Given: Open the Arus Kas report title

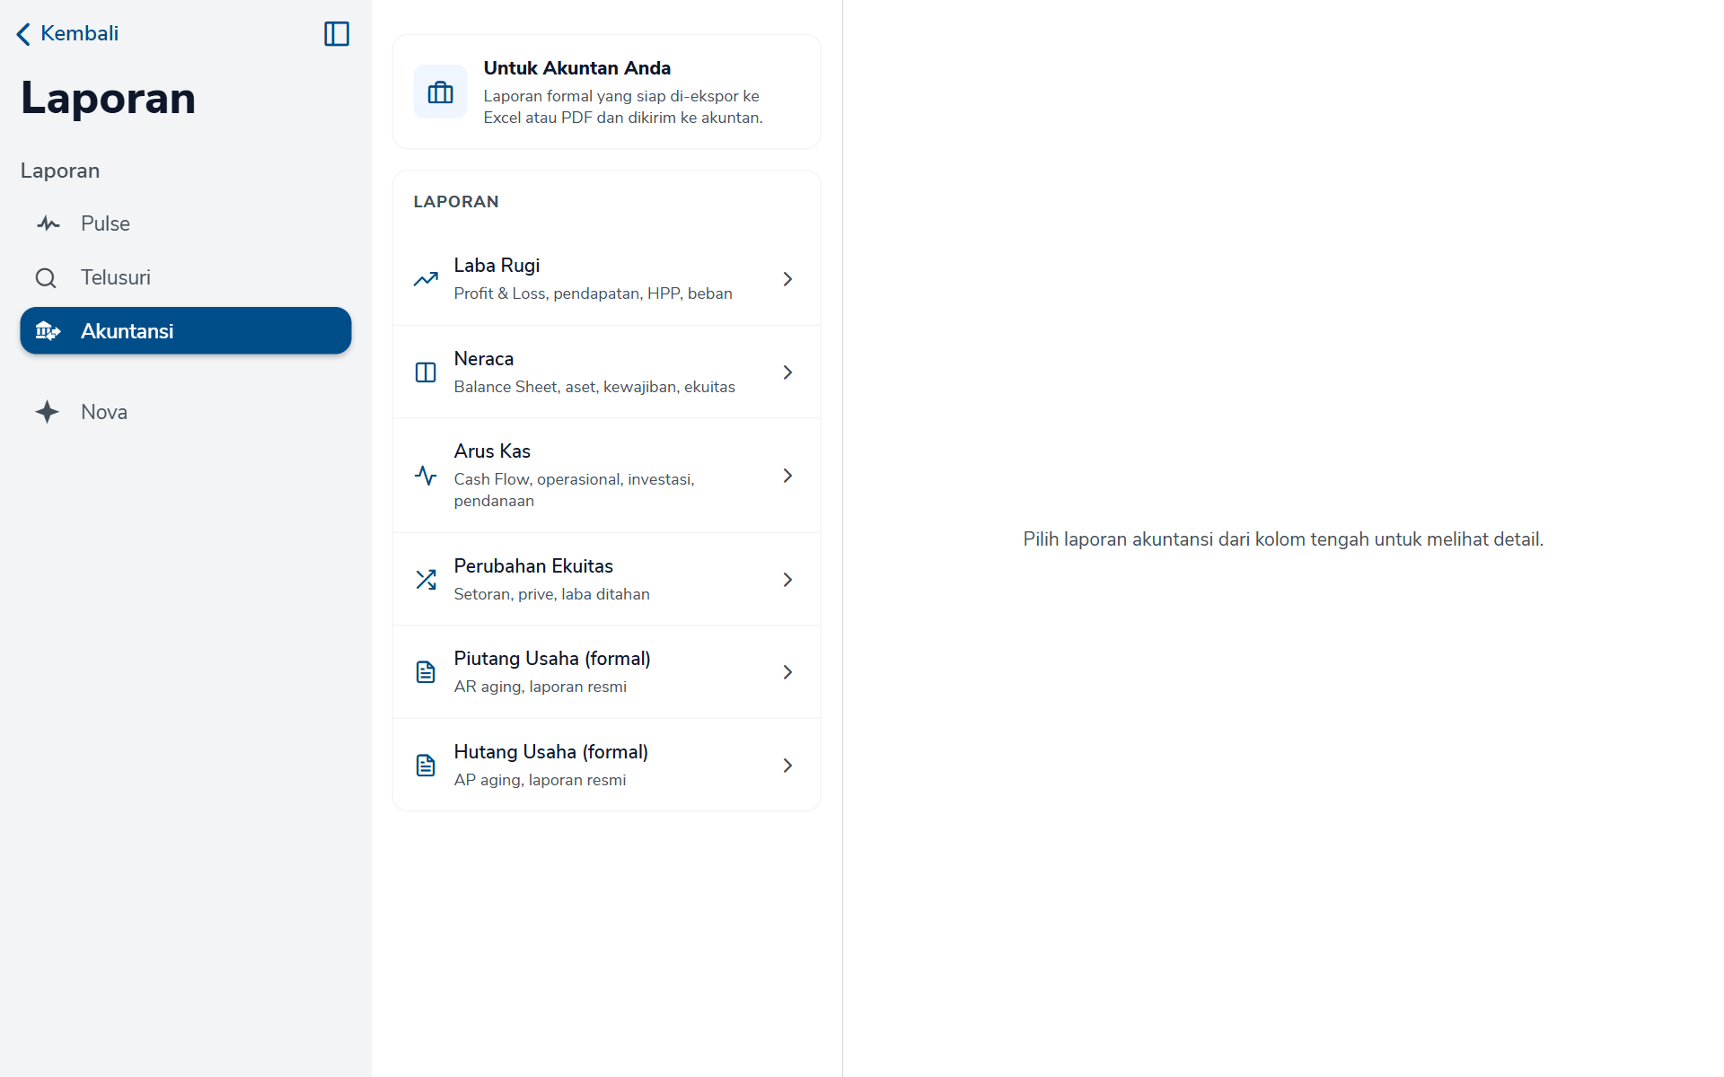Looking at the screenshot, I should [x=492, y=451].
